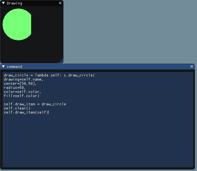Screen dimensions: 197x171
Task: Place cursor at end of 'self.draw_item(self)'
Action: click(48, 112)
